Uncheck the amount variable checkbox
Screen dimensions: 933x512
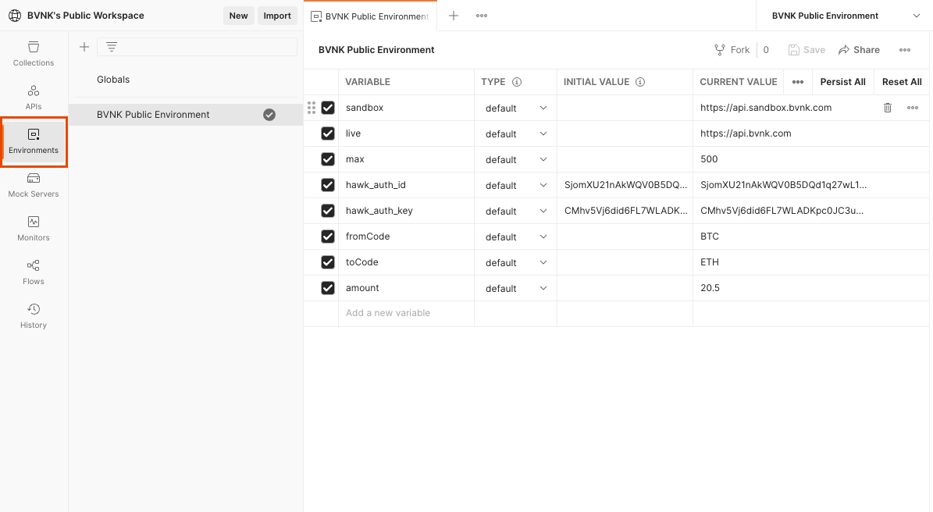pyautogui.click(x=328, y=288)
